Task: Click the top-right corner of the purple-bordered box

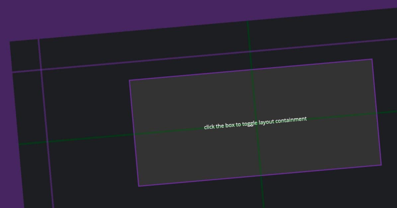Action: tap(372, 59)
